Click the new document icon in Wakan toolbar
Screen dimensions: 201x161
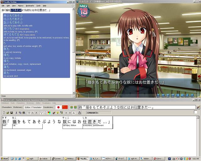4,113
